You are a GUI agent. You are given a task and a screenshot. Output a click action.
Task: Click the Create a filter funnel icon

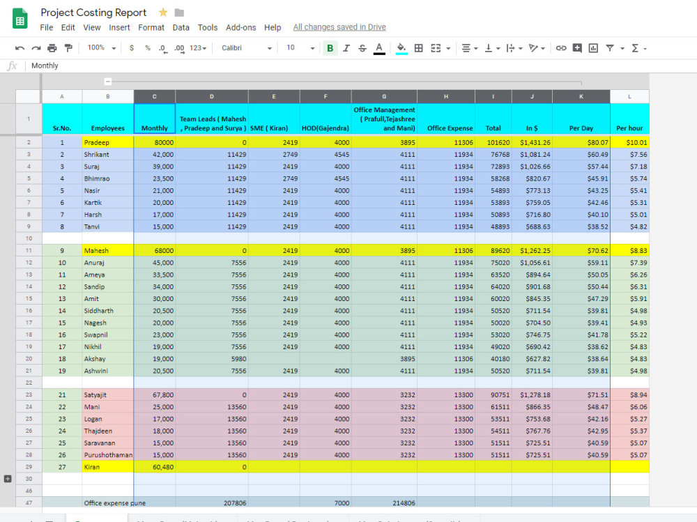[x=610, y=48]
